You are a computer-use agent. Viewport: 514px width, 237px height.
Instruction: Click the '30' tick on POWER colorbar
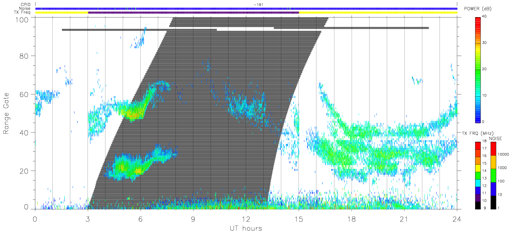(485, 43)
